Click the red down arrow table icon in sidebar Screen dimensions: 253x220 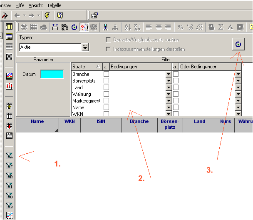click(x=9, y=126)
